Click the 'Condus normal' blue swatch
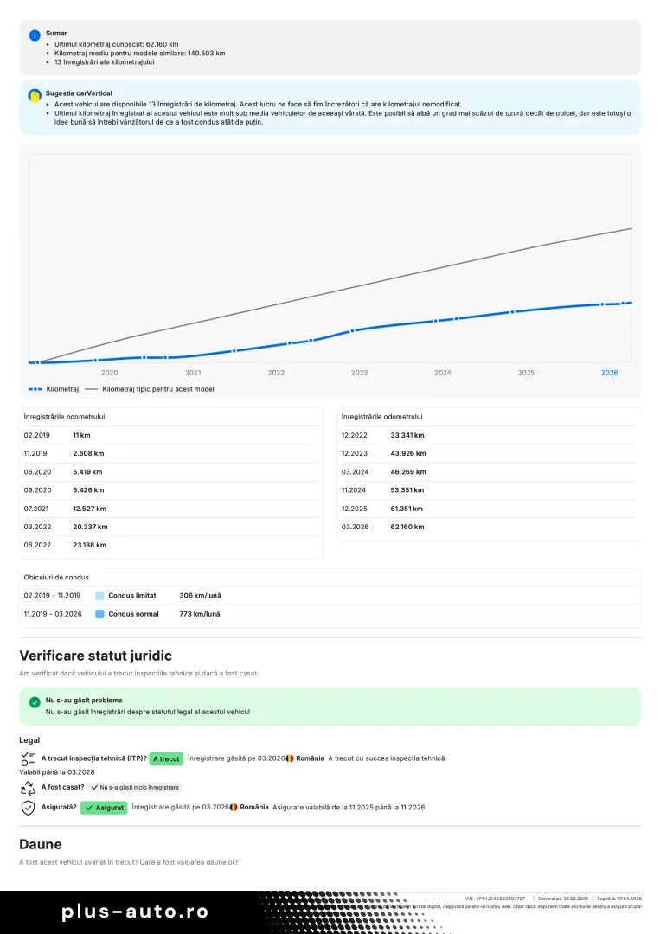Image resolution: width=660 pixels, height=934 pixels. point(99,614)
